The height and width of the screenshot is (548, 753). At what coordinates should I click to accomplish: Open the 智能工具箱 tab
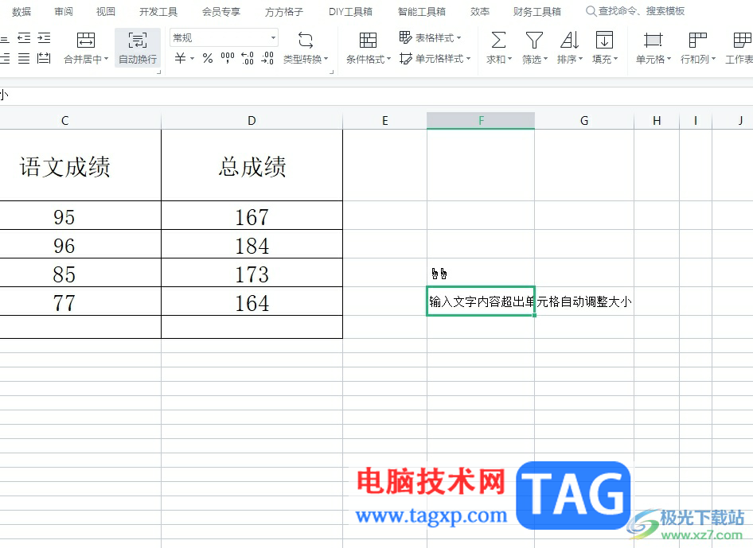422,11
